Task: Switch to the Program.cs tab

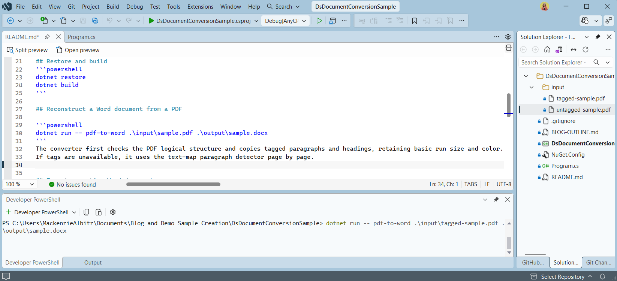Action: tap(81, 37)
